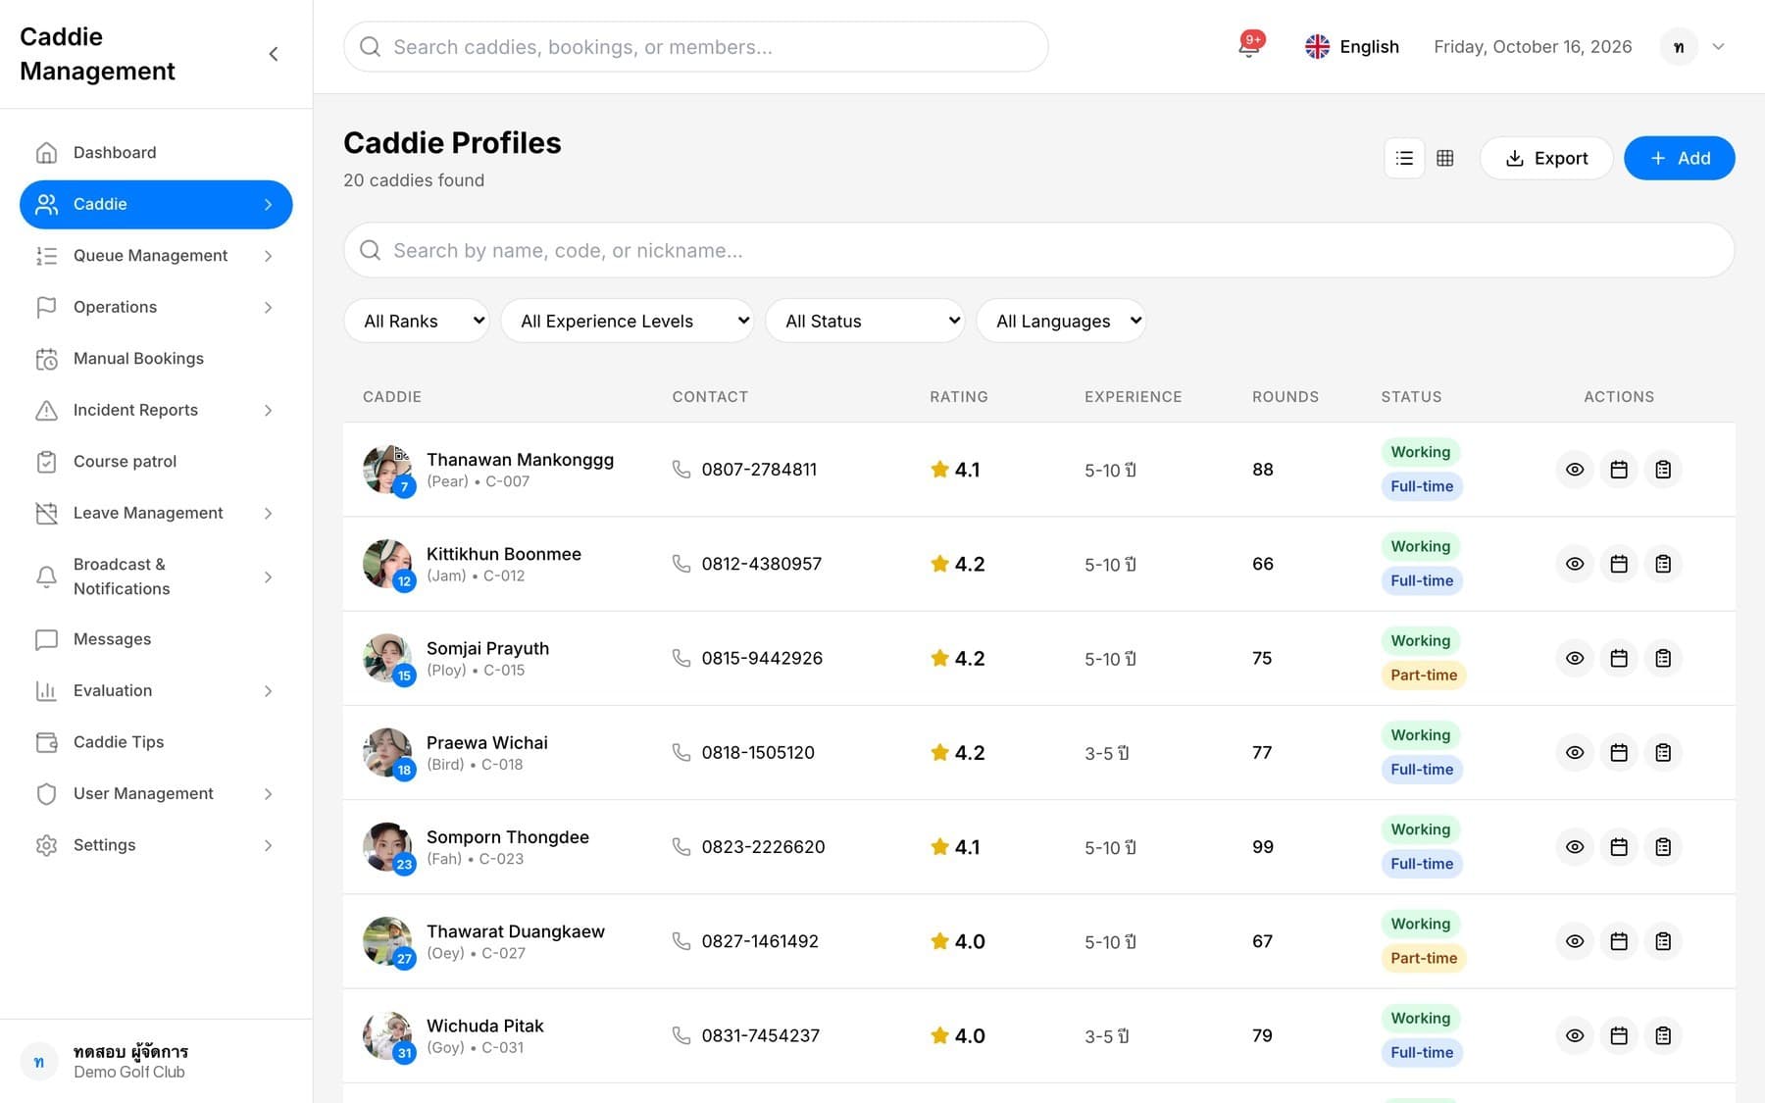Open the All Experience Levels dropdown
Viewport: 1765px width, 1103px height.
point(628,321)
